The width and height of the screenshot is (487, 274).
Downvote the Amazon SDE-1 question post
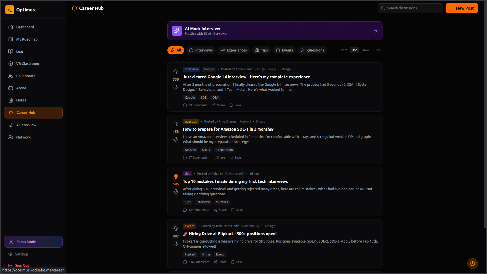click(176, 140)
